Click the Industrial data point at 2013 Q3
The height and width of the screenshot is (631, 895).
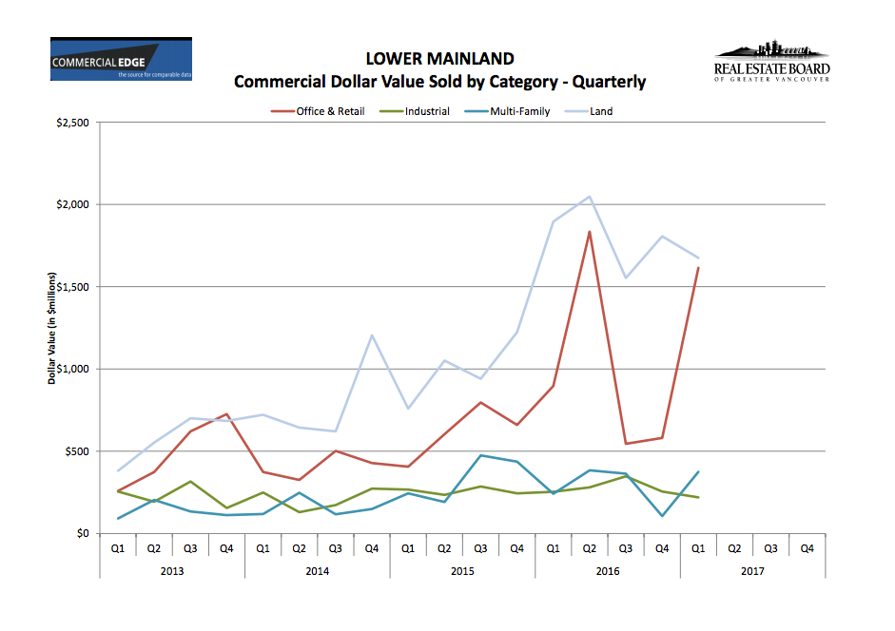point(190,482)
